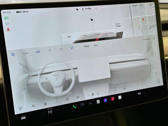
Task: Tap the battery range 136 mi indicator
Action: tap(22, 12)
